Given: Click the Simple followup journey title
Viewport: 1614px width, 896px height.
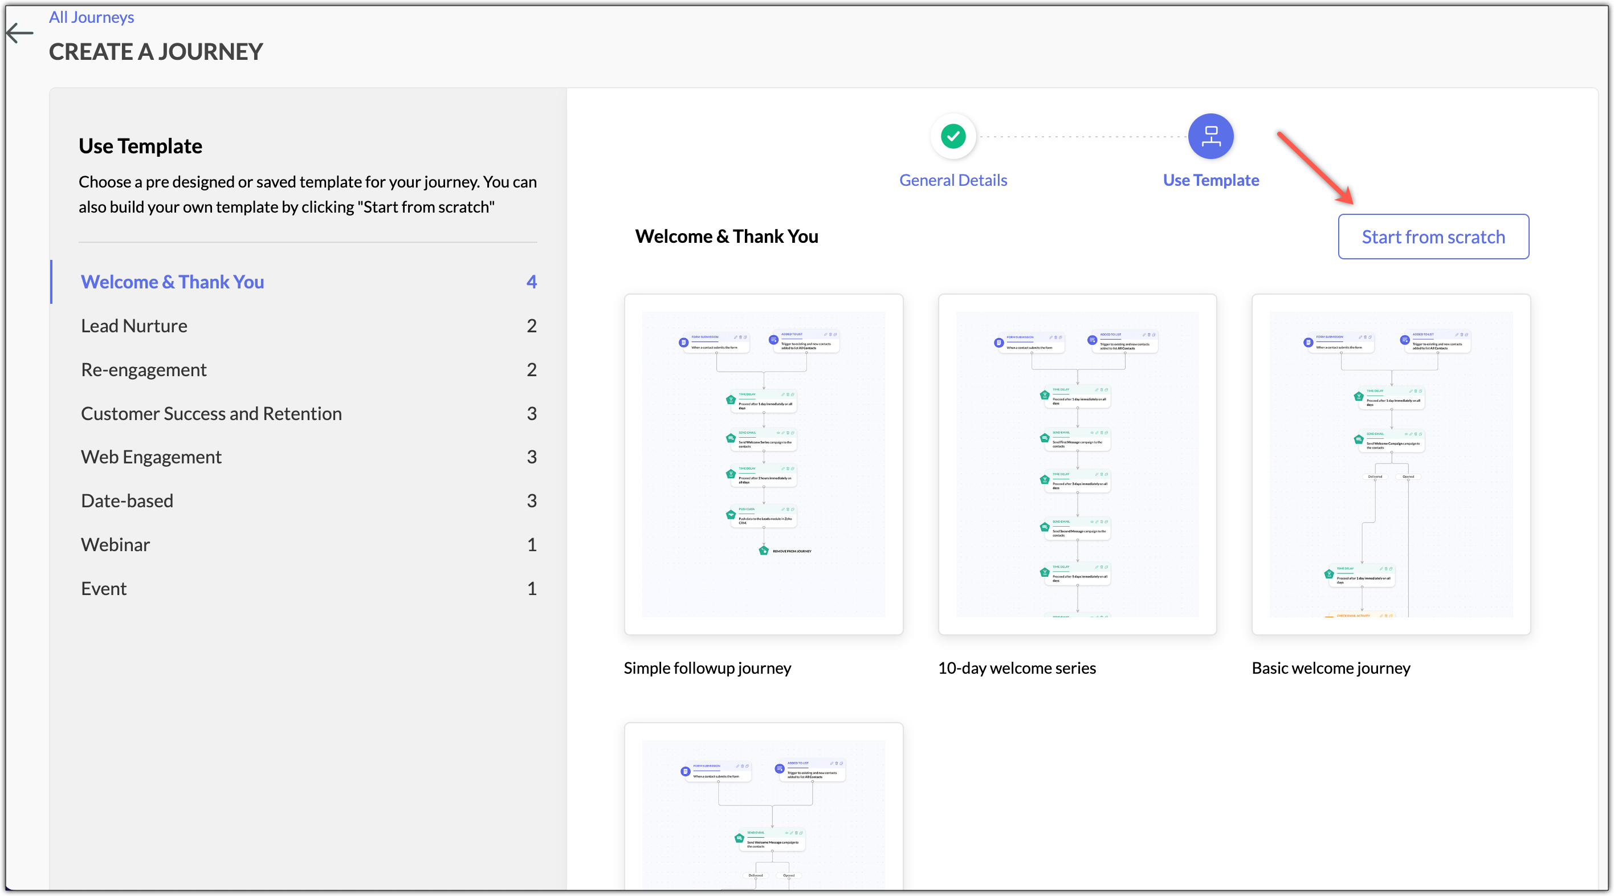Looking at the screenshot, I should pyautogui.click(x=707, y=668).
